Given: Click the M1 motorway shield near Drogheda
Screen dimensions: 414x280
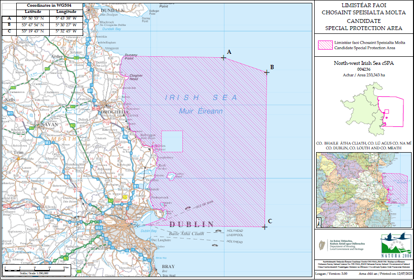Looking at the screenshot, I should (x=90, y=90).
